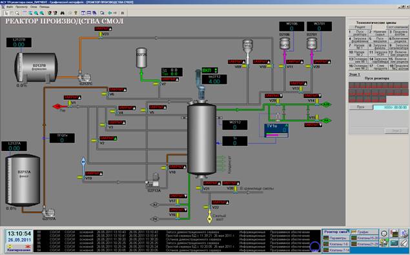Viewport: 410px width, 255px height.
Task: Click the cyan timer field next to Пуск
Action: click(x=391, y=107)
